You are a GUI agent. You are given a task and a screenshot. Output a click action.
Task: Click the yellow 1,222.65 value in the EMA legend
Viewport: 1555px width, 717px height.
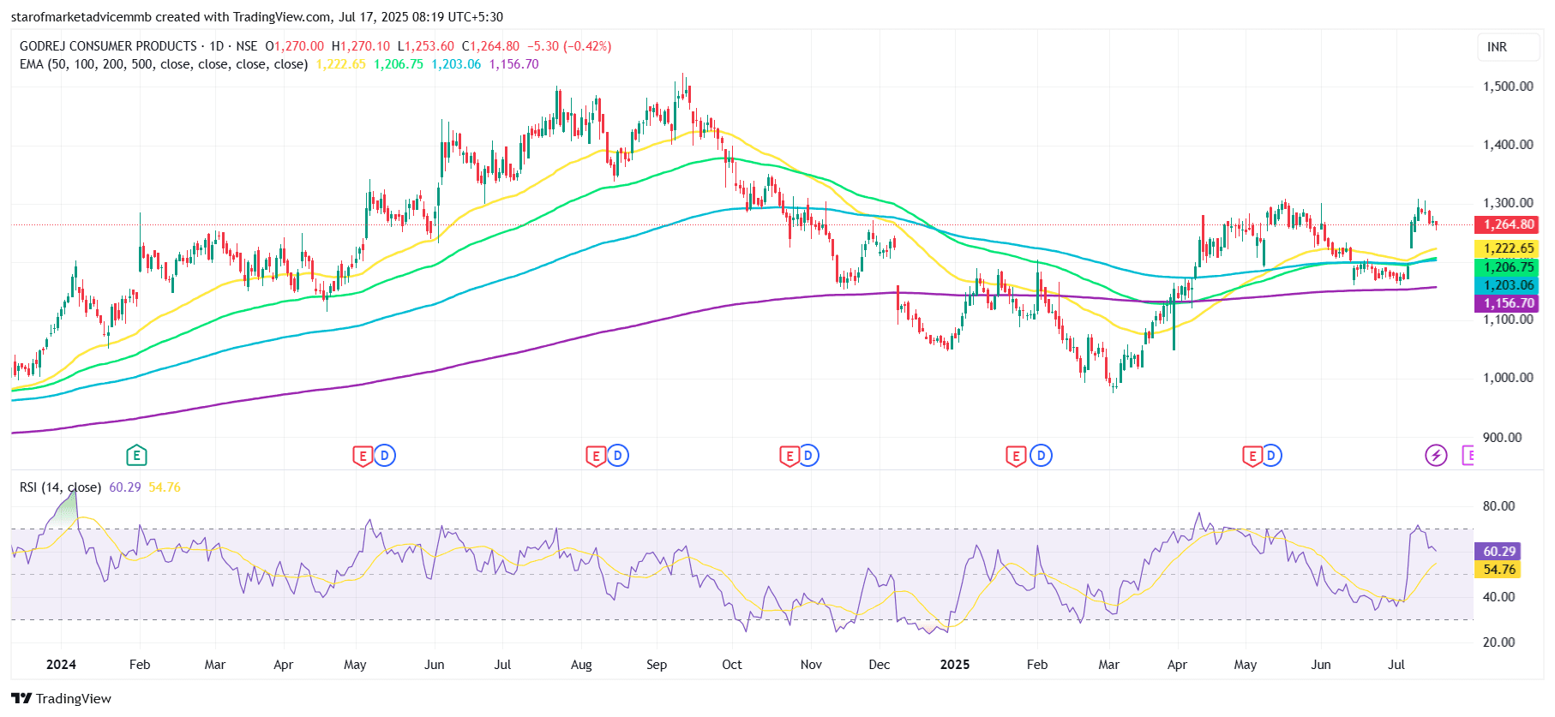pos(341,64)
